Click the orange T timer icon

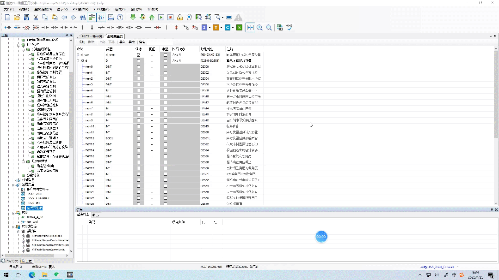coord(216,28)
